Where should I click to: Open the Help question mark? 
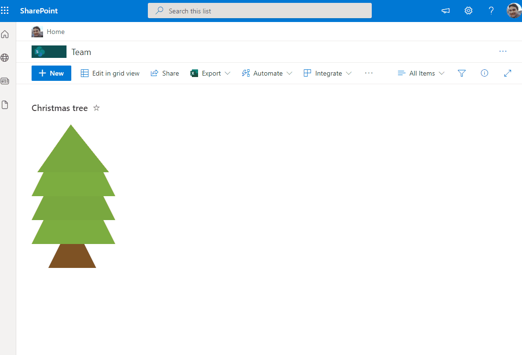(491, 11)
